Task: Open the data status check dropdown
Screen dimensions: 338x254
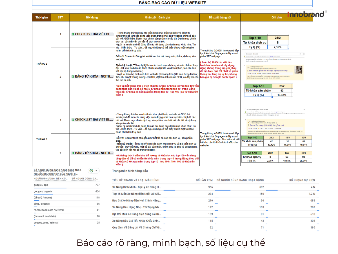Action: (x=94, y=171)
